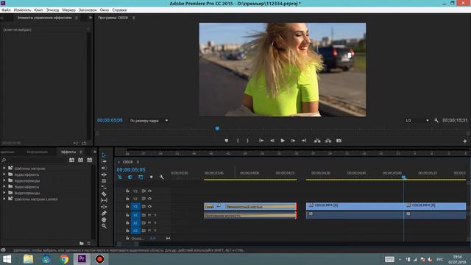Screen dimensions: 471x265
Task: Click the timeline playhead on ruler
Action: click(x=404, y=177)
